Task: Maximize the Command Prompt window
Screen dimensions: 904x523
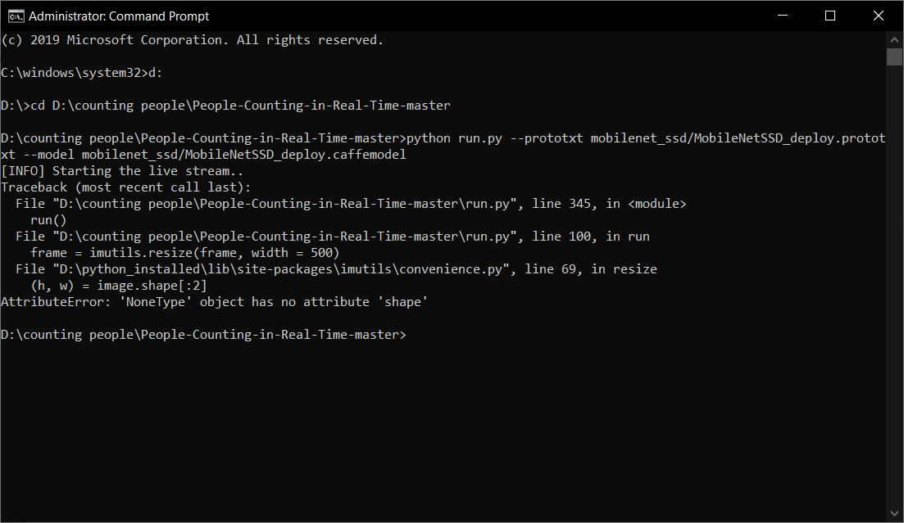Action: [x=829, y=16]
